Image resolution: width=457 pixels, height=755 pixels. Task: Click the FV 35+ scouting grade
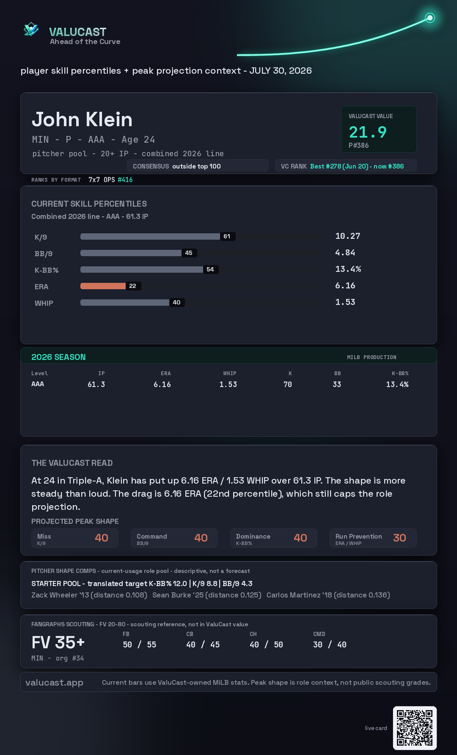[x=58, y=642]
